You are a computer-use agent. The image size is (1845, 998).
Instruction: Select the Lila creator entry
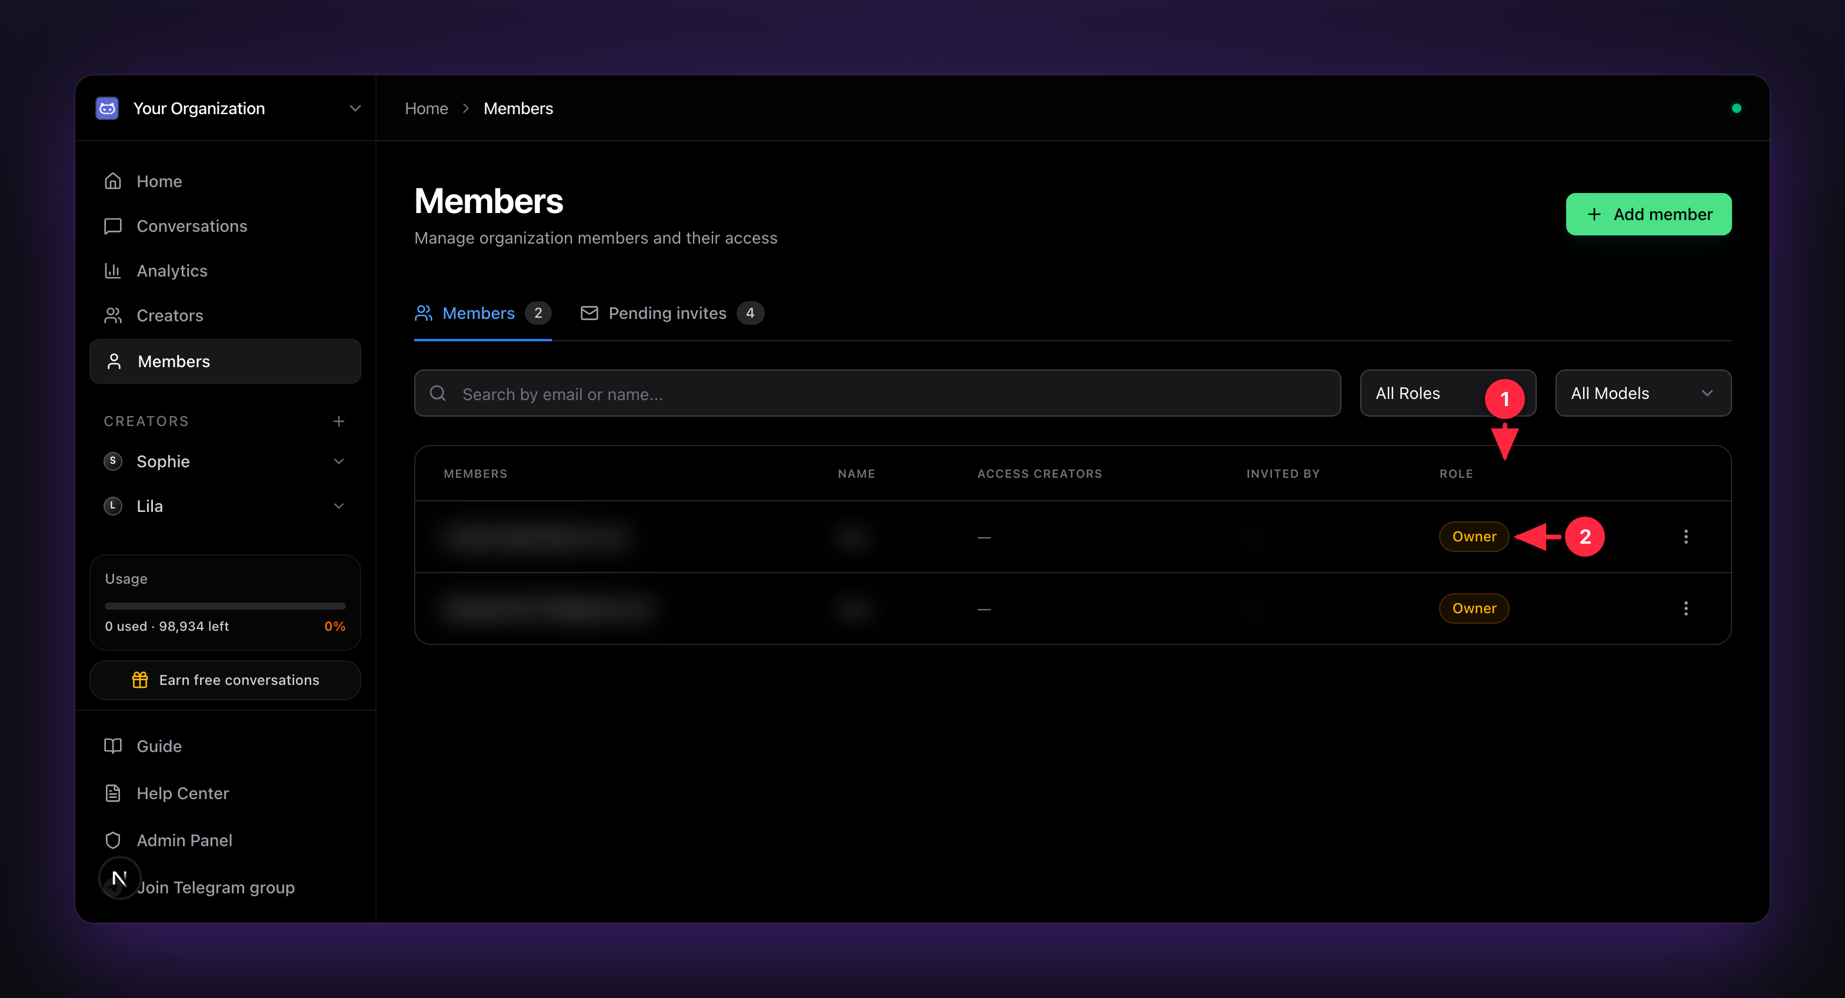pos(225,506)
